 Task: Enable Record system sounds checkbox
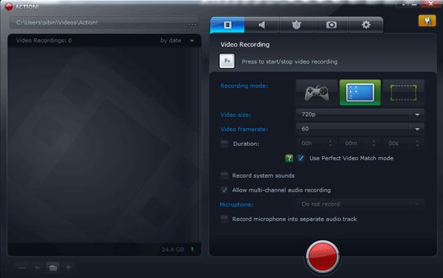pos(224,176)
